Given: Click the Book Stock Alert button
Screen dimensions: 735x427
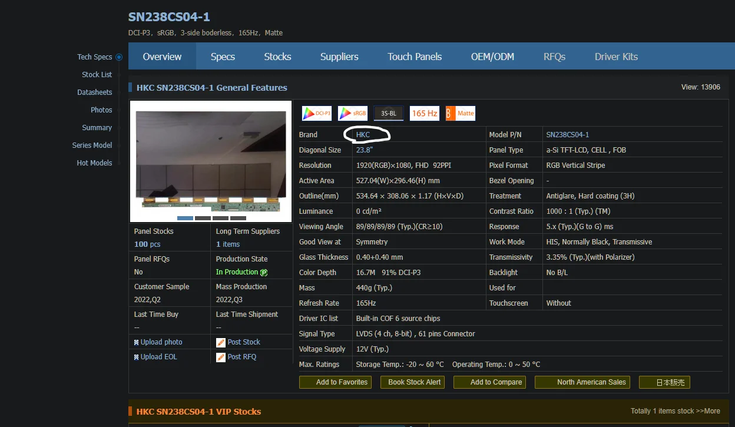Looking at the screenshot, I should [x=412, y=382].
